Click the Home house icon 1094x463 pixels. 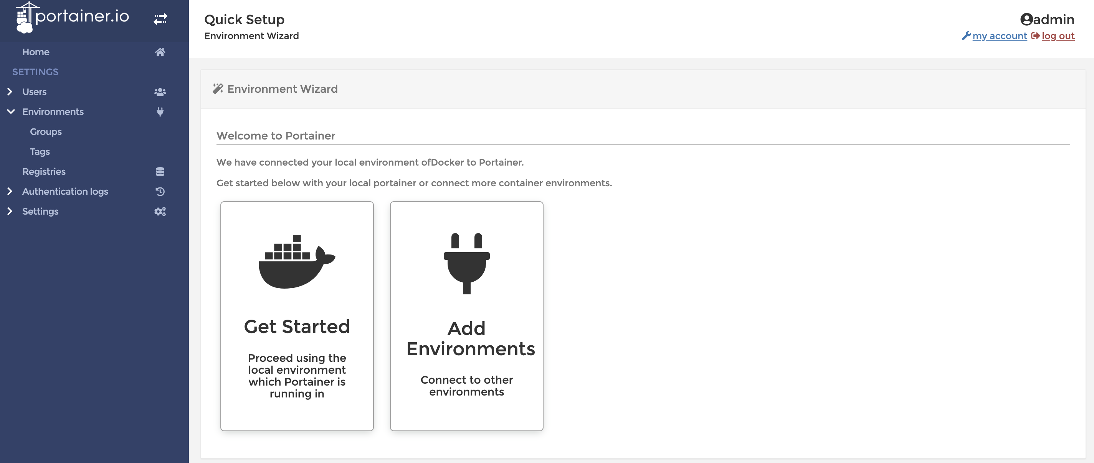tap(160, 52)
